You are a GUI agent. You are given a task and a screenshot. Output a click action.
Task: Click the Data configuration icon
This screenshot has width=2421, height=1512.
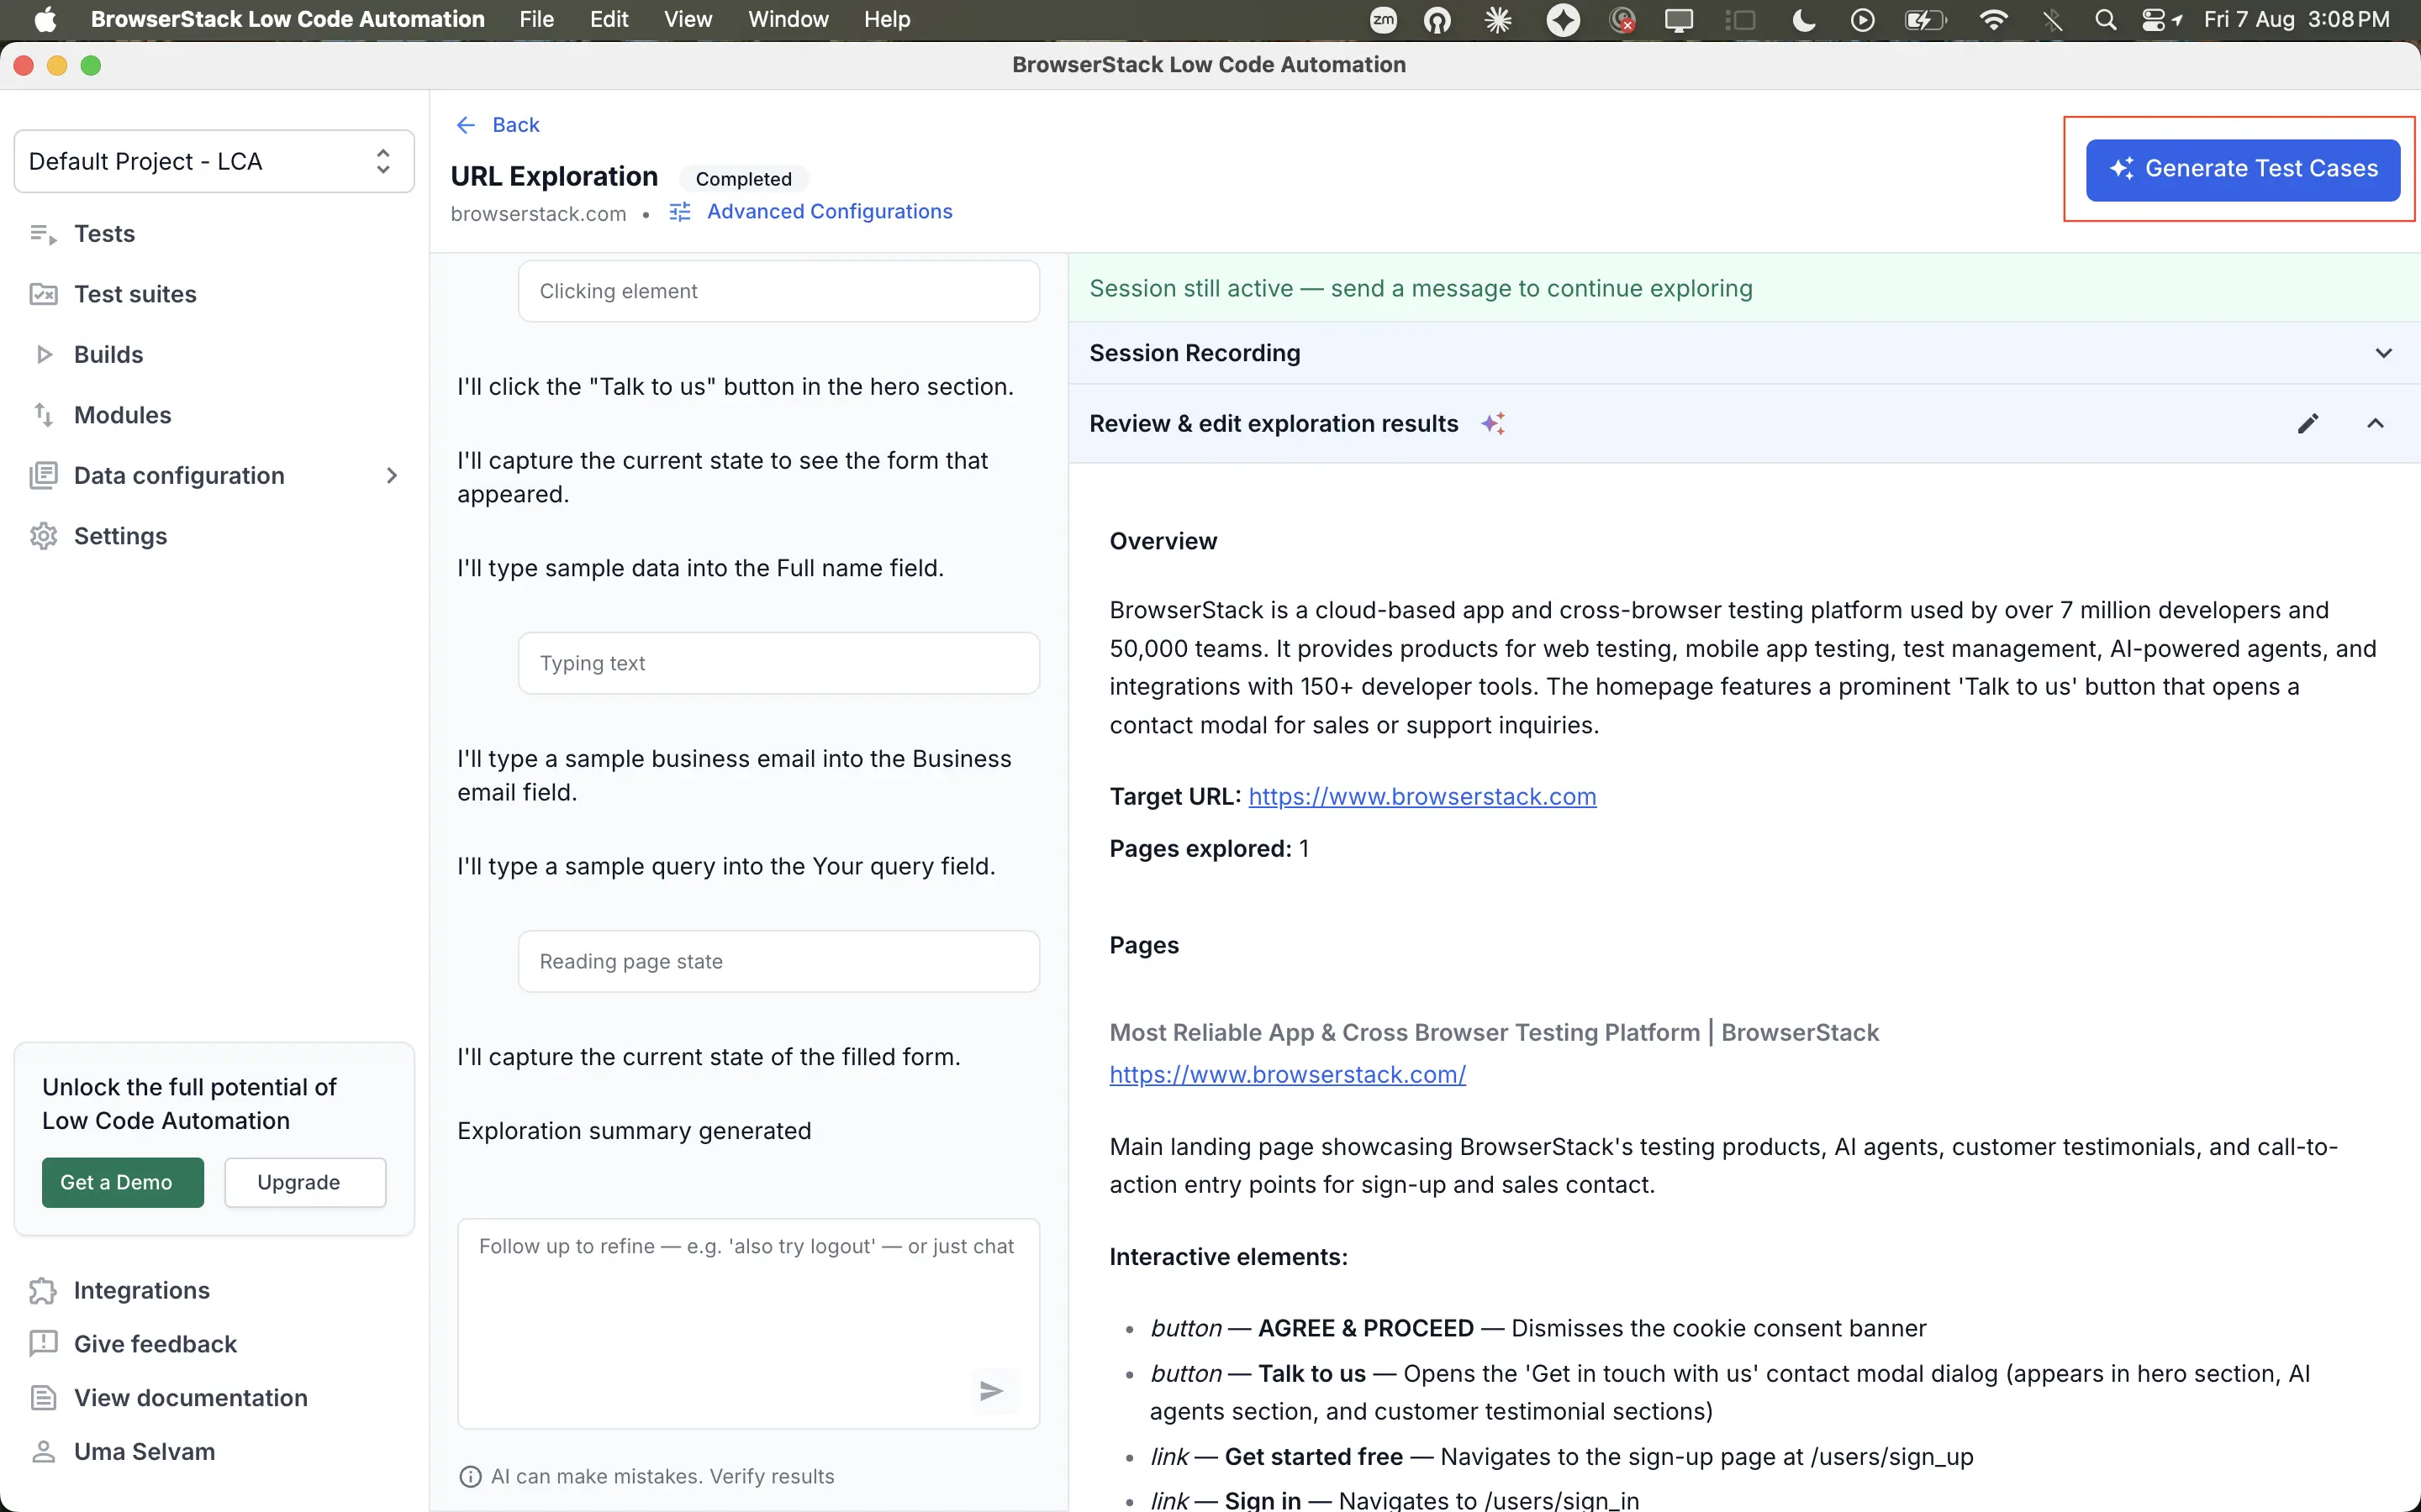coord(43,475)
